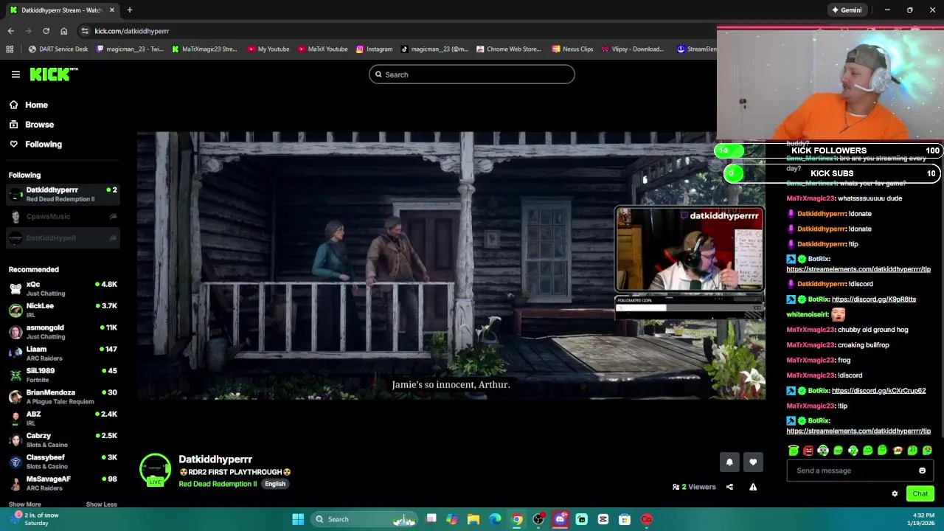
Task: Click the English language tag
Action: [275, 484]
